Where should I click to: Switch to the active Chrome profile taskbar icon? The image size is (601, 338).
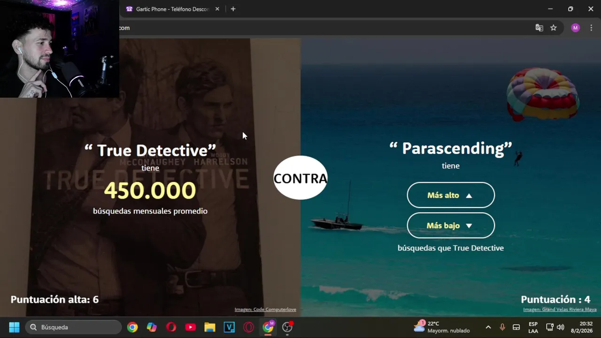pyautogui.click(x=268, y=327)
